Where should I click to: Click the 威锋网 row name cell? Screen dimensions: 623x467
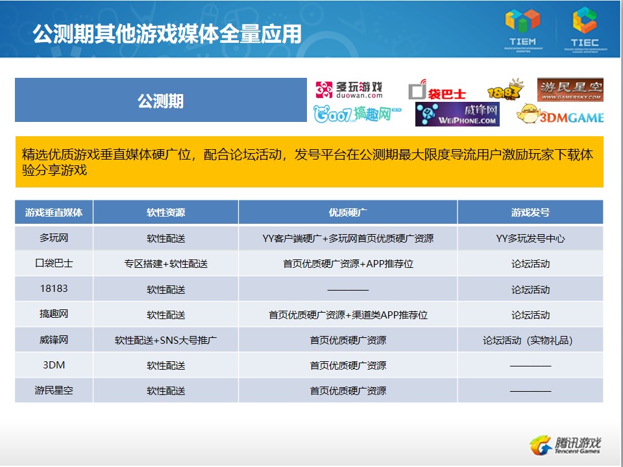click(54, 339)
